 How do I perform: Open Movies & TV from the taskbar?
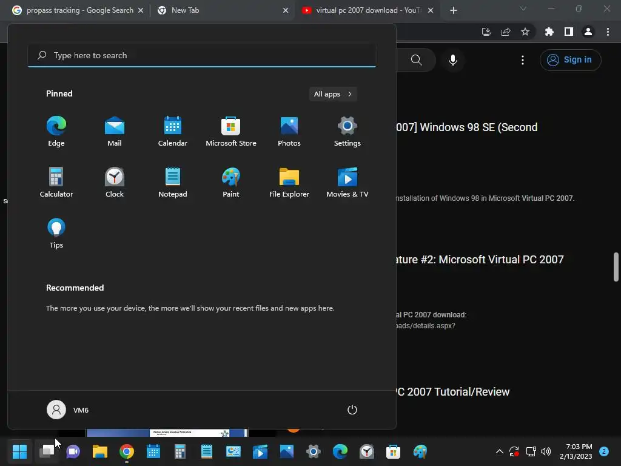(x=260, y=451)
